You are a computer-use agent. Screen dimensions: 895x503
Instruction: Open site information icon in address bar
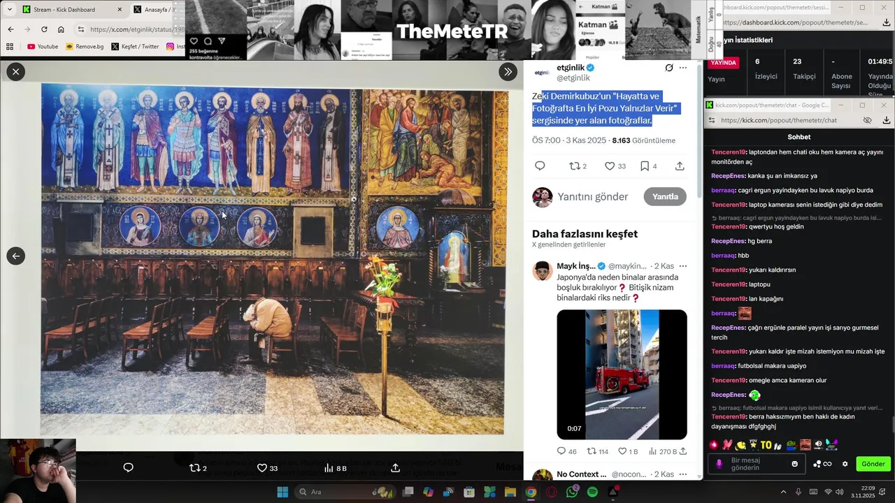(81, 29)
